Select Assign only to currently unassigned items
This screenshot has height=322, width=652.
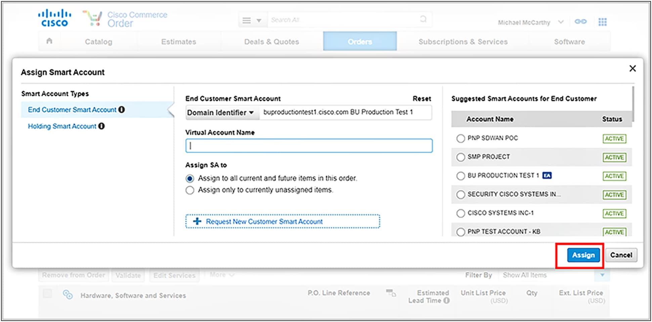pos(190,190)
